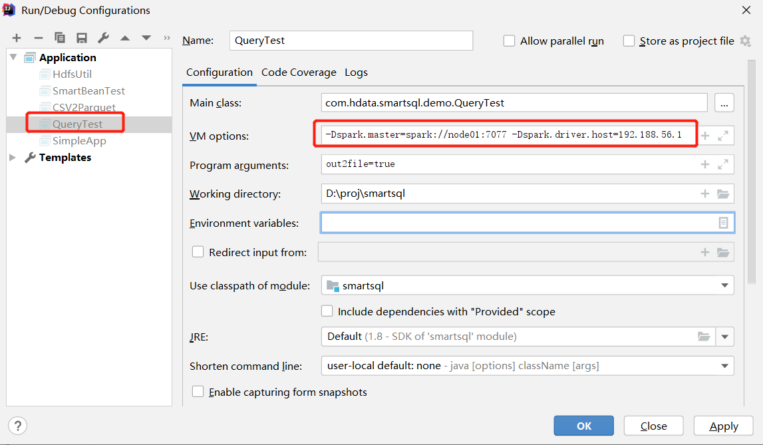Switch to Code Coverage tab
The image size is (763, 445).
299,73
